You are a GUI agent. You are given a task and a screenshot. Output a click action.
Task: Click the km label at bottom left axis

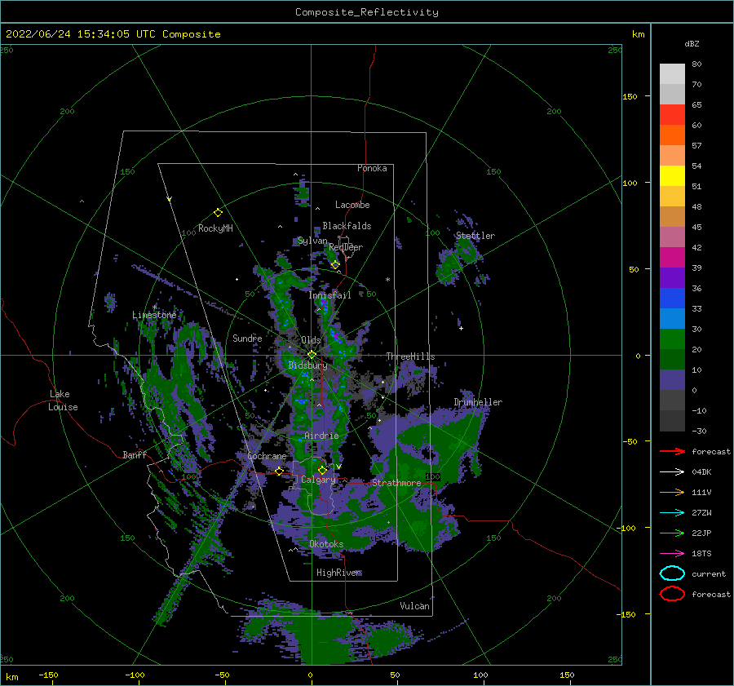pyautogui.click(x=12, y=677)
